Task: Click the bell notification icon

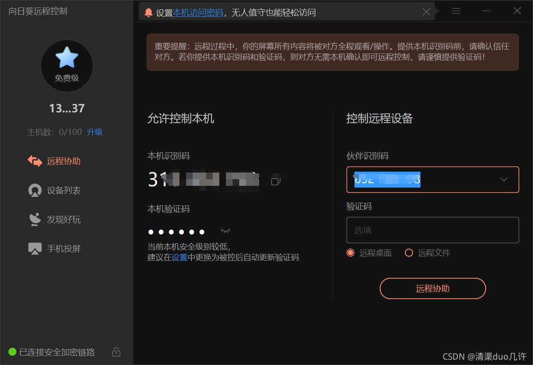Action: coord(149,12)
